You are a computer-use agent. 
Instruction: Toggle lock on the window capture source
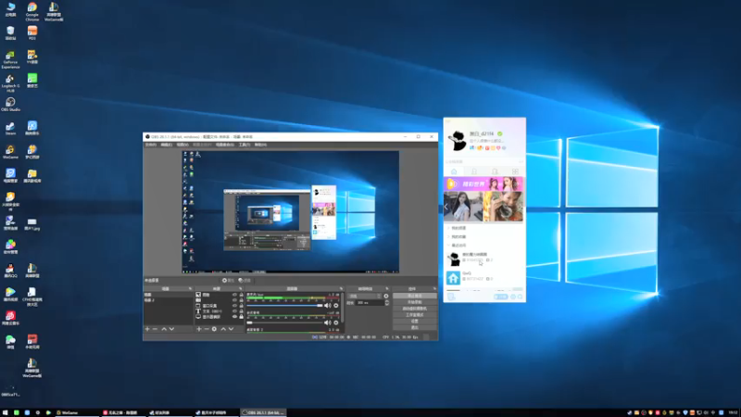click(241, 306)
